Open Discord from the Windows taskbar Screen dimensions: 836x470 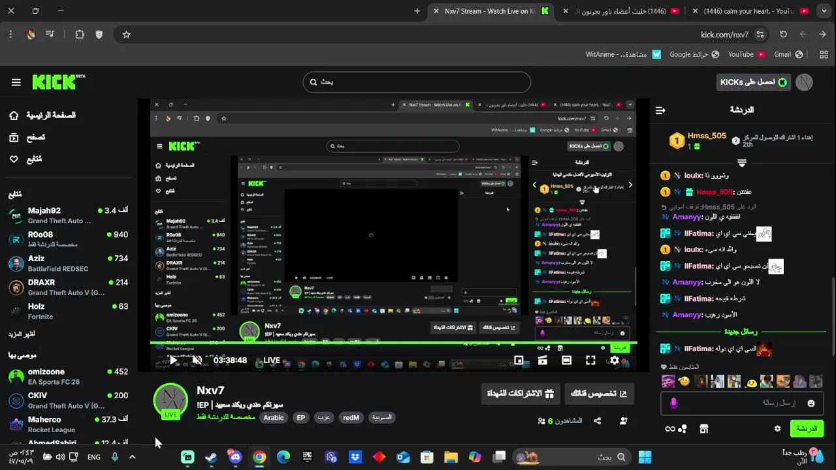(235, 458)
